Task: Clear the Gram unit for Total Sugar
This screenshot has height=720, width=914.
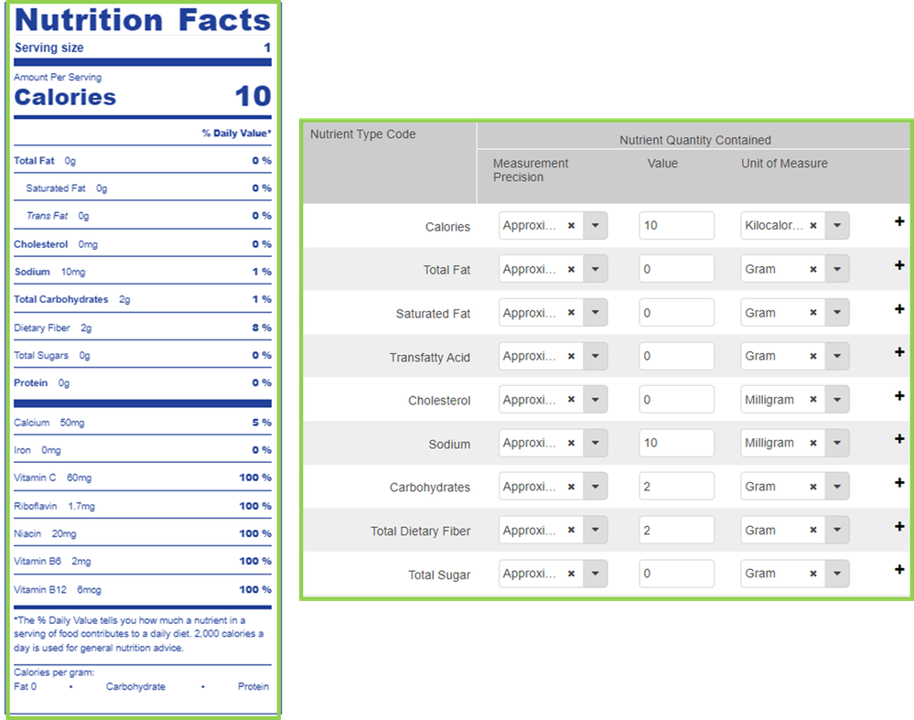Action: (813, 574)
